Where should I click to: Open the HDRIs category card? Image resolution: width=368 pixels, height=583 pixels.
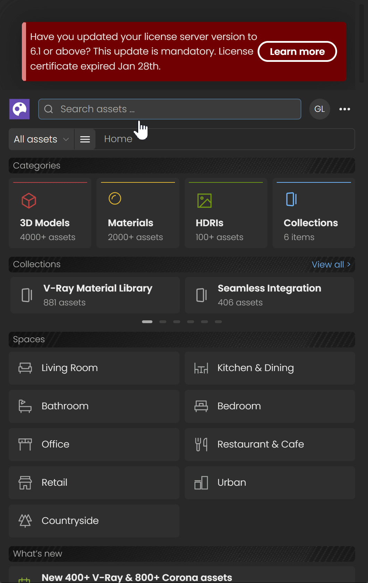point(226,213)
